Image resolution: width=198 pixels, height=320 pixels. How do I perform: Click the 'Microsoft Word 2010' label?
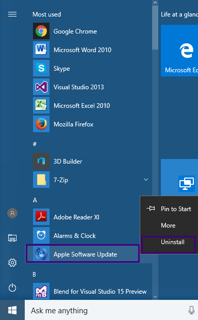coord(82,50)
